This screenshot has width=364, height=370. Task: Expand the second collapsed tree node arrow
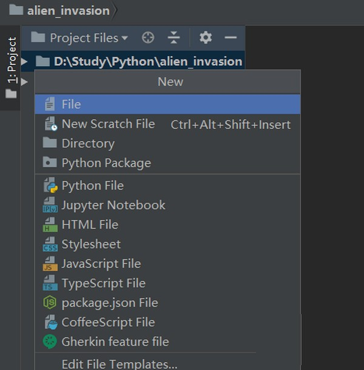[x=24, y=81]
